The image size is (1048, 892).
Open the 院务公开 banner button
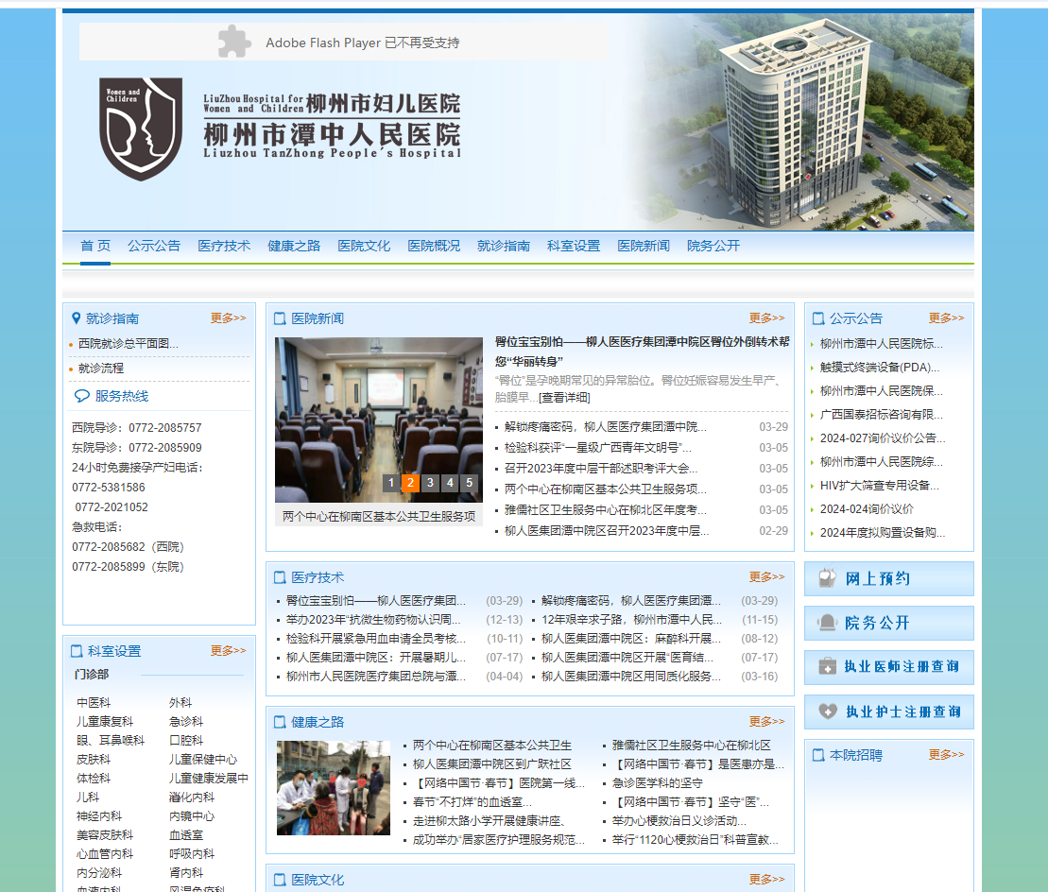(889, 623)
